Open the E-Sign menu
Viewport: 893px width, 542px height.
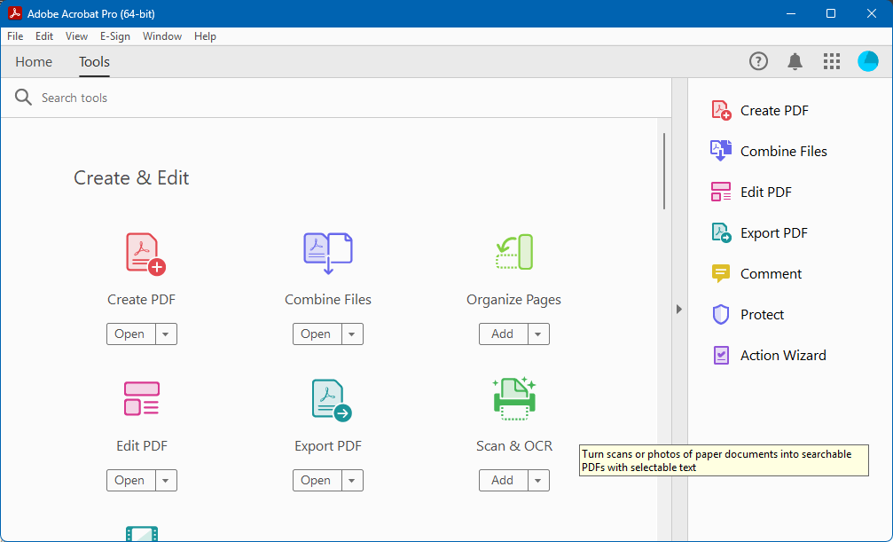114,36
